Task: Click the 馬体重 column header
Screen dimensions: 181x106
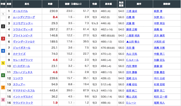Action: [x=109, y=4]
